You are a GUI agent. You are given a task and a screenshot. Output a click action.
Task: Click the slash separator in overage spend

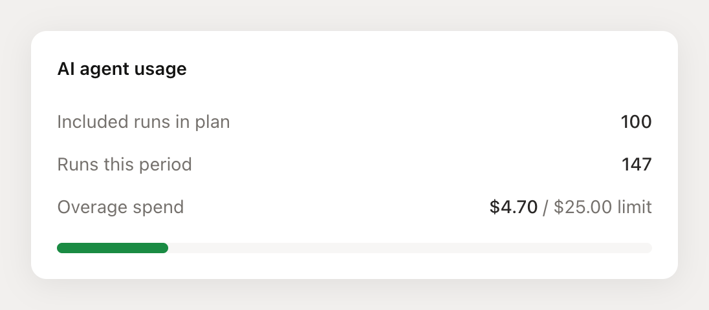coord(545,207)
